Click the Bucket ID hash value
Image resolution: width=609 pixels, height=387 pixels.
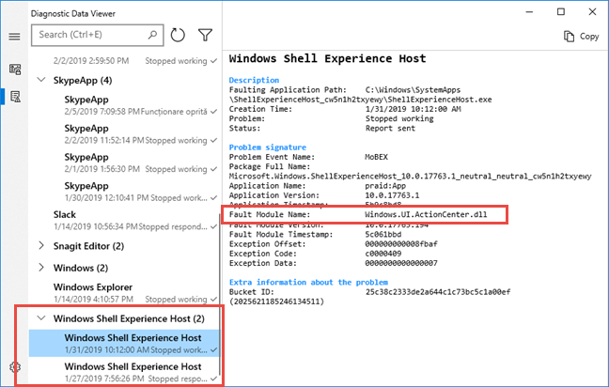coord(438,292)
